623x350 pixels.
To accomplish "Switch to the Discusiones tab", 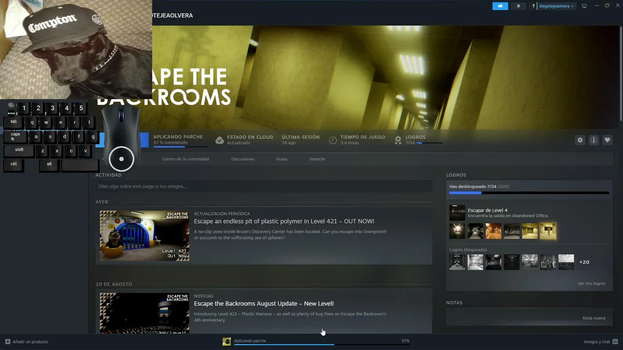I will point(243,159).
